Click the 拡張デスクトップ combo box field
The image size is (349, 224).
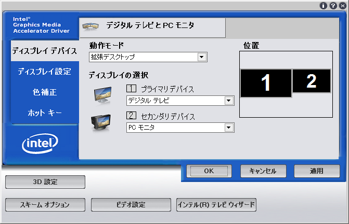(148, 57)
